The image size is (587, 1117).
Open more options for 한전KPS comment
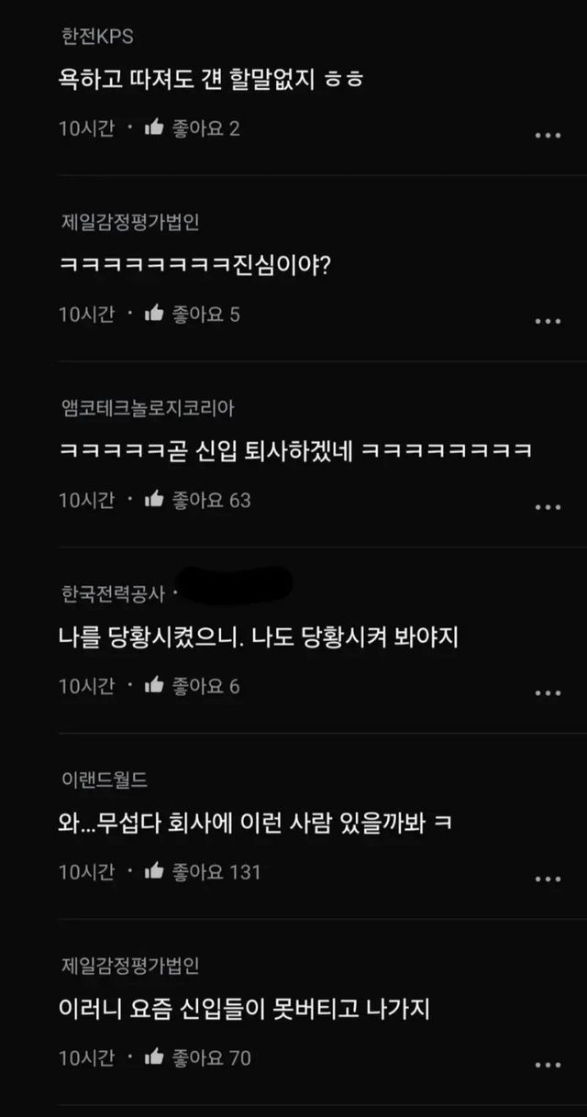548,135
